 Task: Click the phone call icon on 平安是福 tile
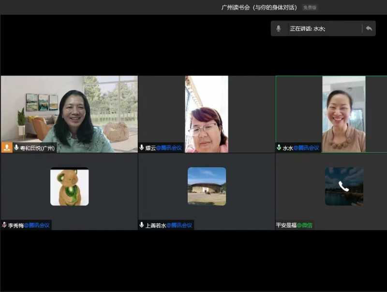(x=343, y=186)
